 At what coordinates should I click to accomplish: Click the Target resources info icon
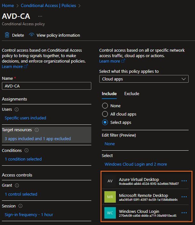point(37,130)
